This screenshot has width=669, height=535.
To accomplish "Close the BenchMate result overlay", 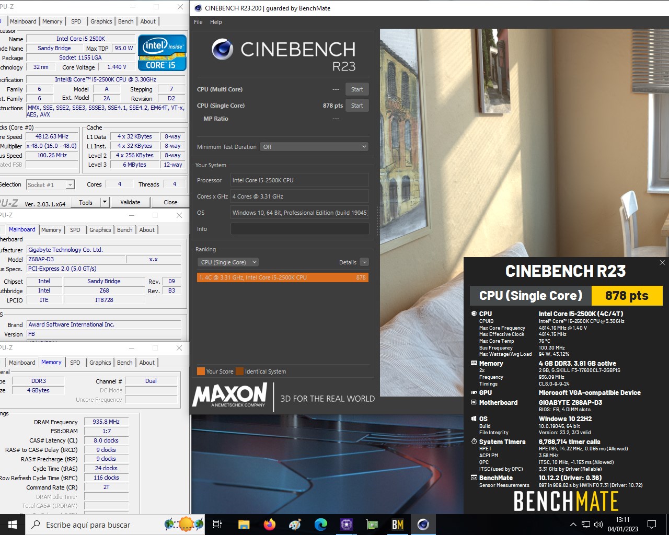I will click(x=662, y=262).
